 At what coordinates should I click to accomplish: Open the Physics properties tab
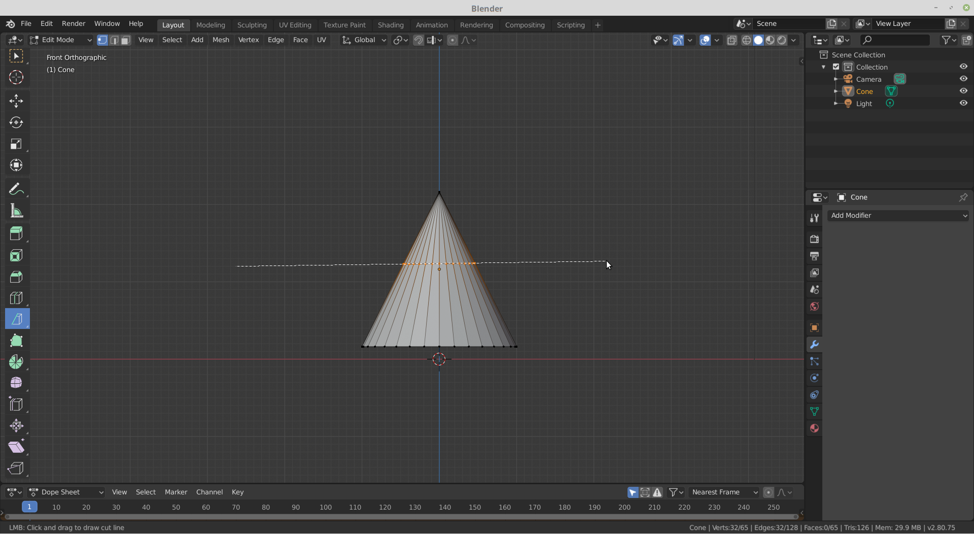coord(814,378)
